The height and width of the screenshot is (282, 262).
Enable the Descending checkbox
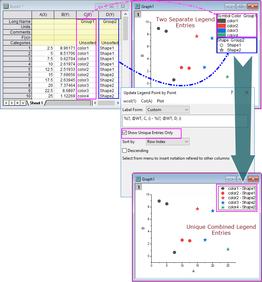[125, 151]
